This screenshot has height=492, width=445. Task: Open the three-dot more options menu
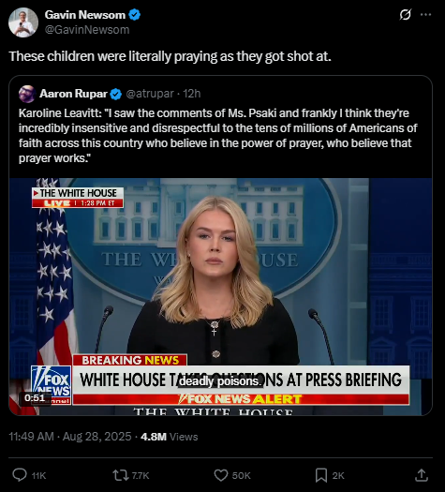(x=425, y=14)
